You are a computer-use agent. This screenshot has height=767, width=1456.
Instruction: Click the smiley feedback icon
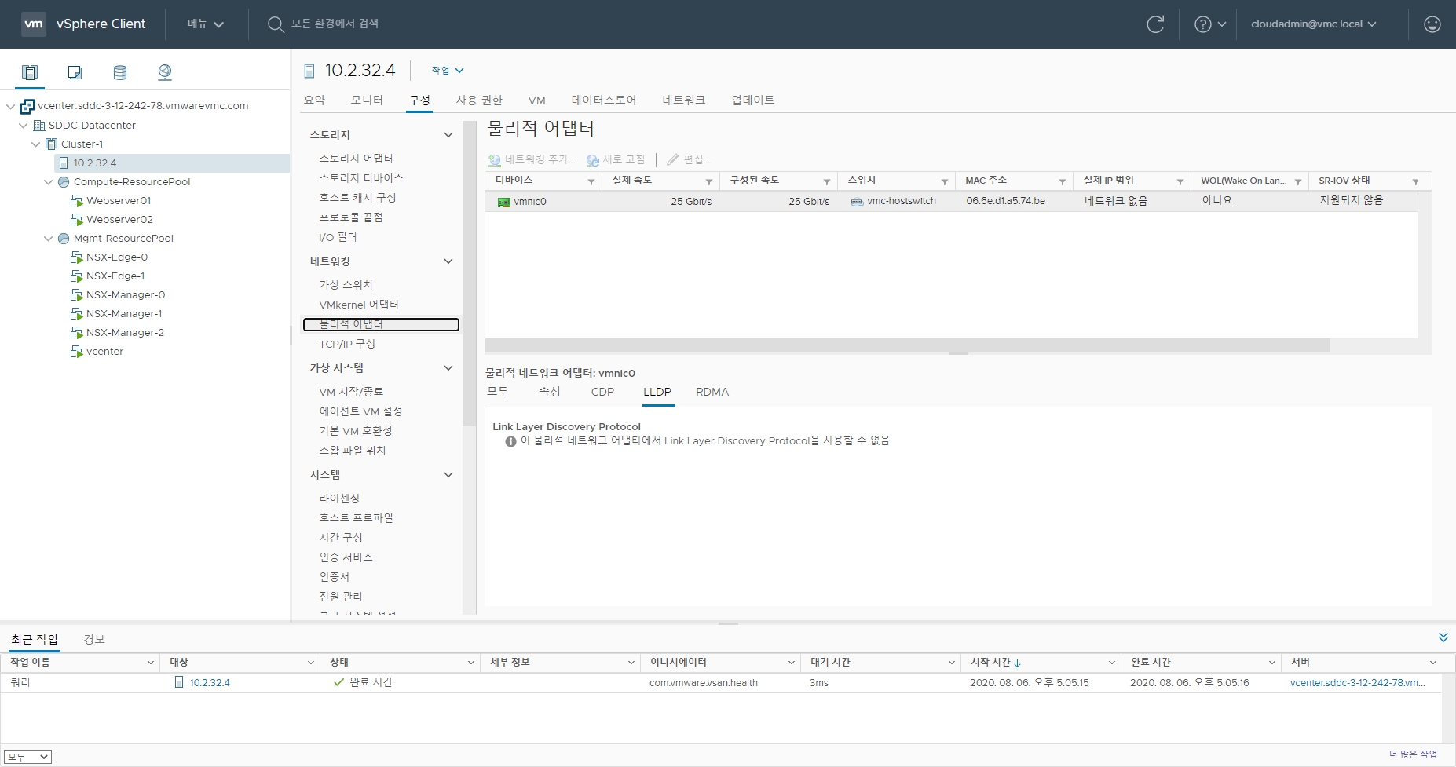click(x=1432, y=24)
